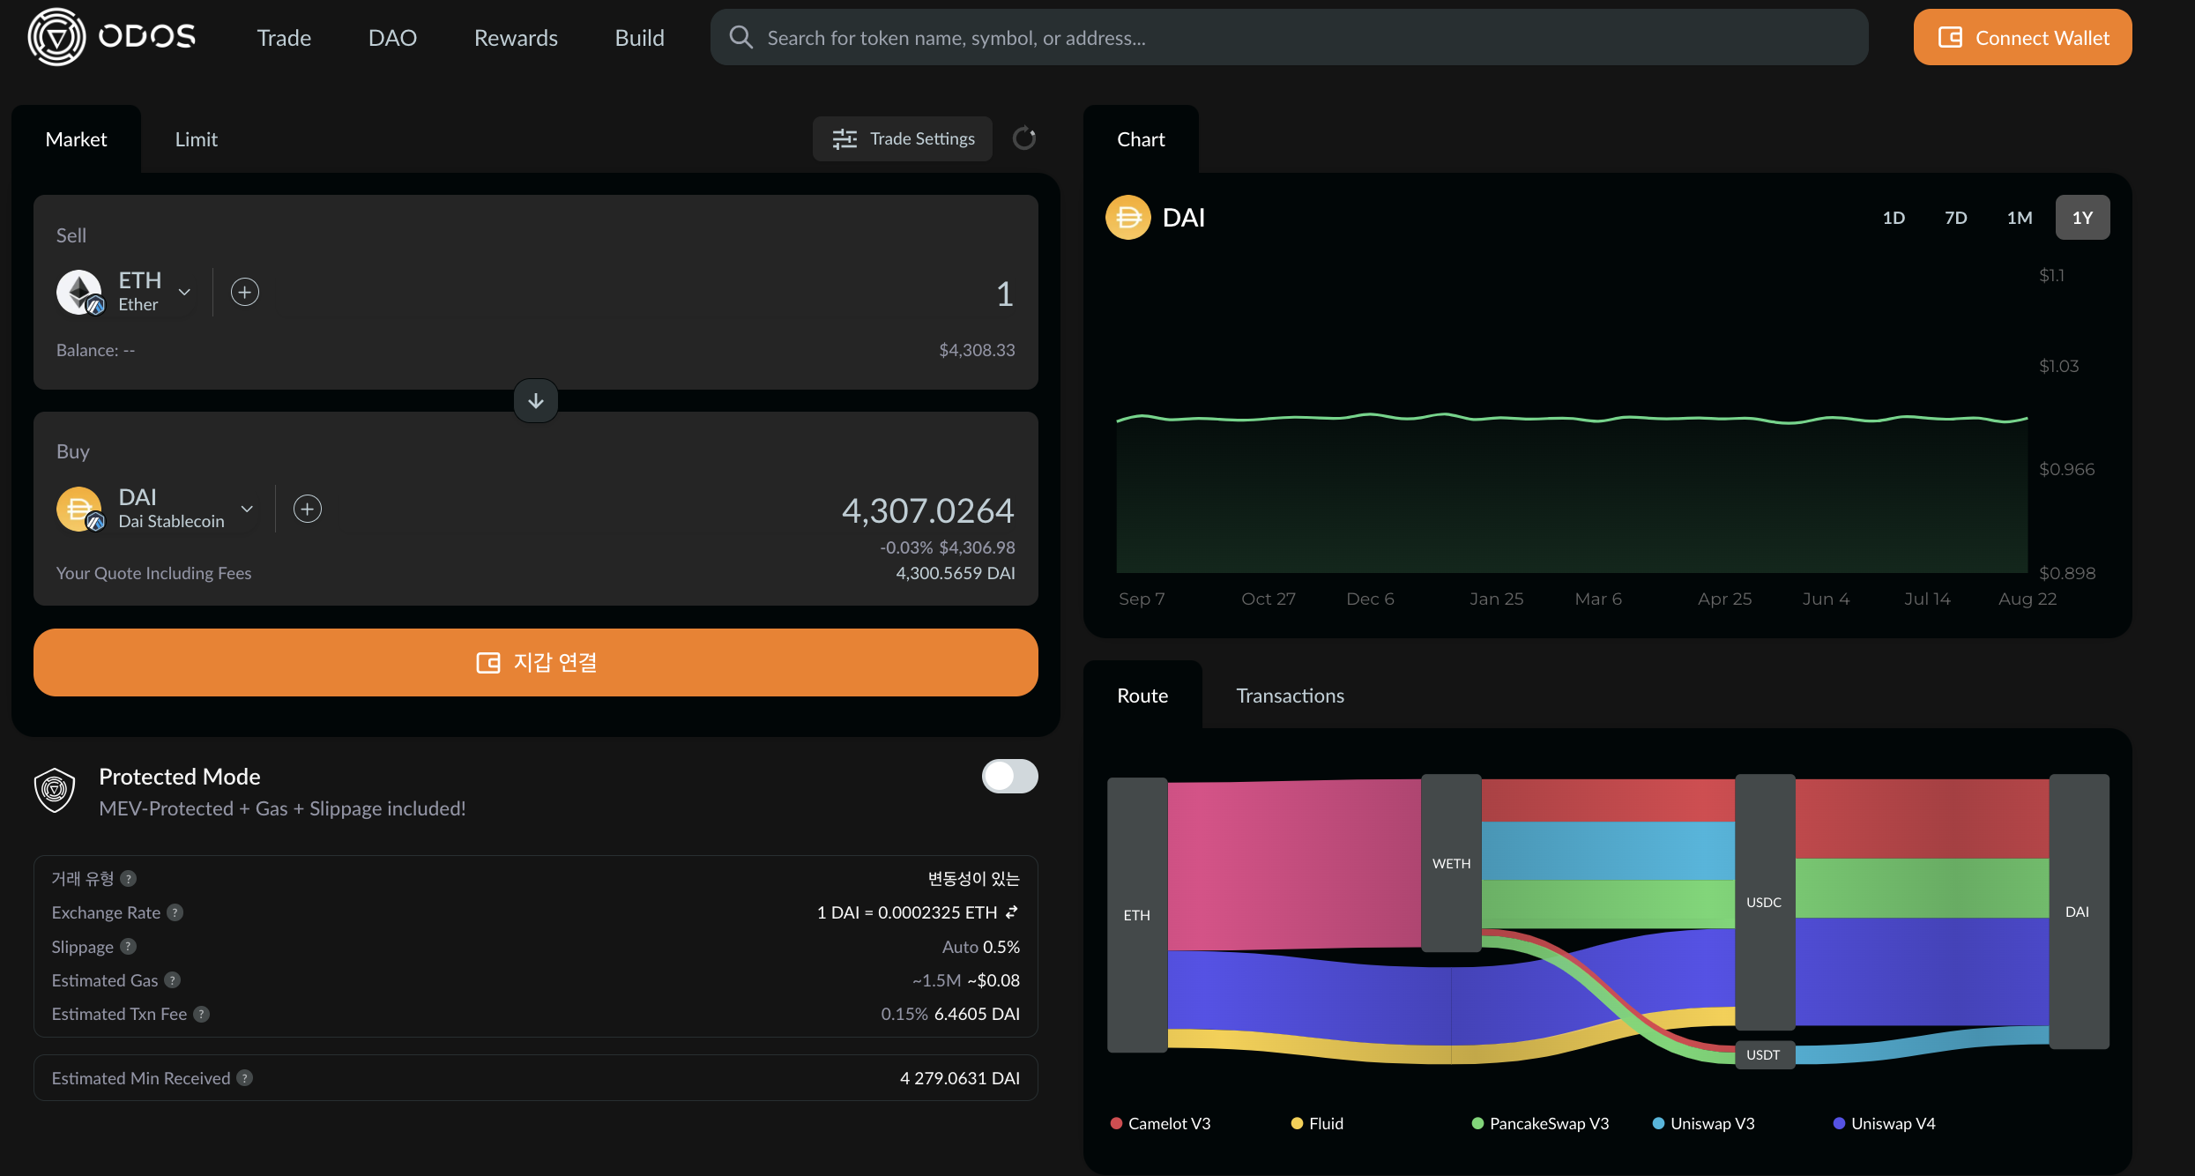The height and width of the screenshot is (1176, 2195).
Task: Click the USDT route node
Action: 1764,1054
